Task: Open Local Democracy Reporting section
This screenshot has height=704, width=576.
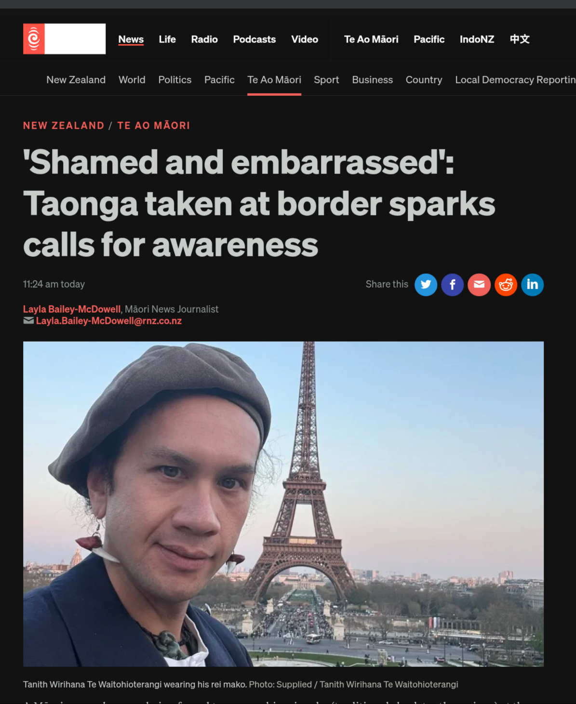Action: click(515, 80)
